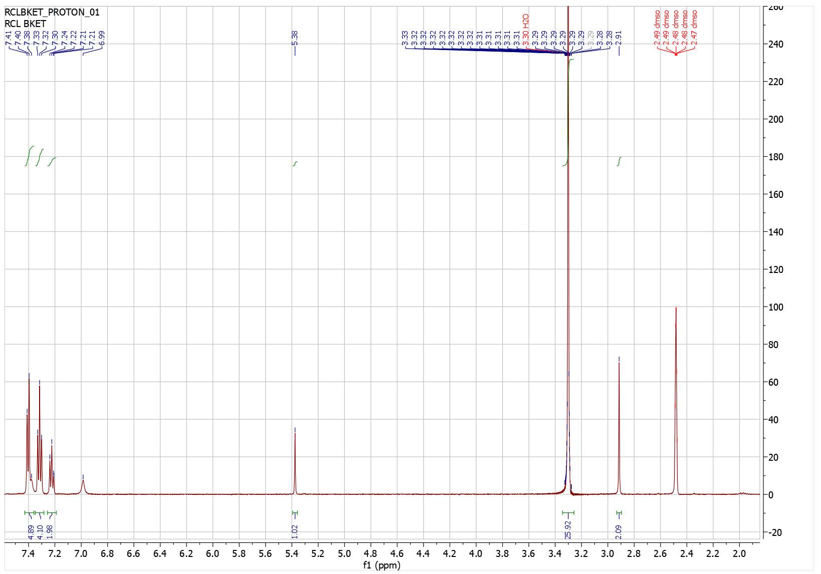Click the broad peak near 7.0 ppm
821x574 pixels.
point(83,485)
